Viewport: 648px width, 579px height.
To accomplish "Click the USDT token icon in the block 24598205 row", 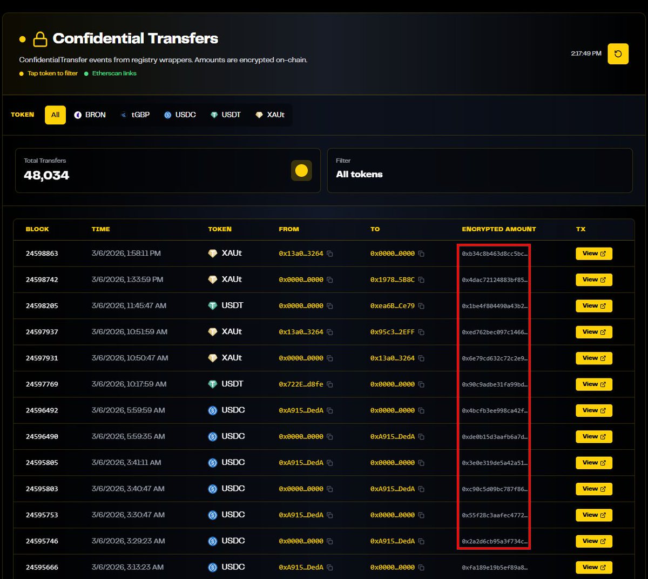I will [213, 306].
